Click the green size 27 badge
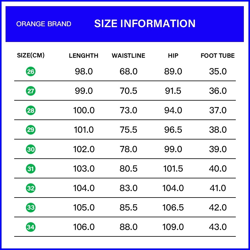This screenshot has height=250, width=250. pyautogui.click(x=31, y=91)
